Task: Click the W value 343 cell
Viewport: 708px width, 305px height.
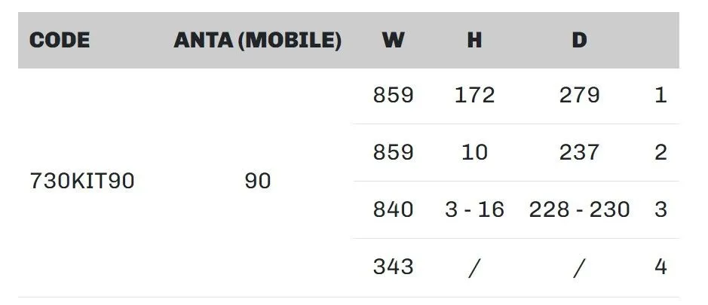Action: pos(393,267)
